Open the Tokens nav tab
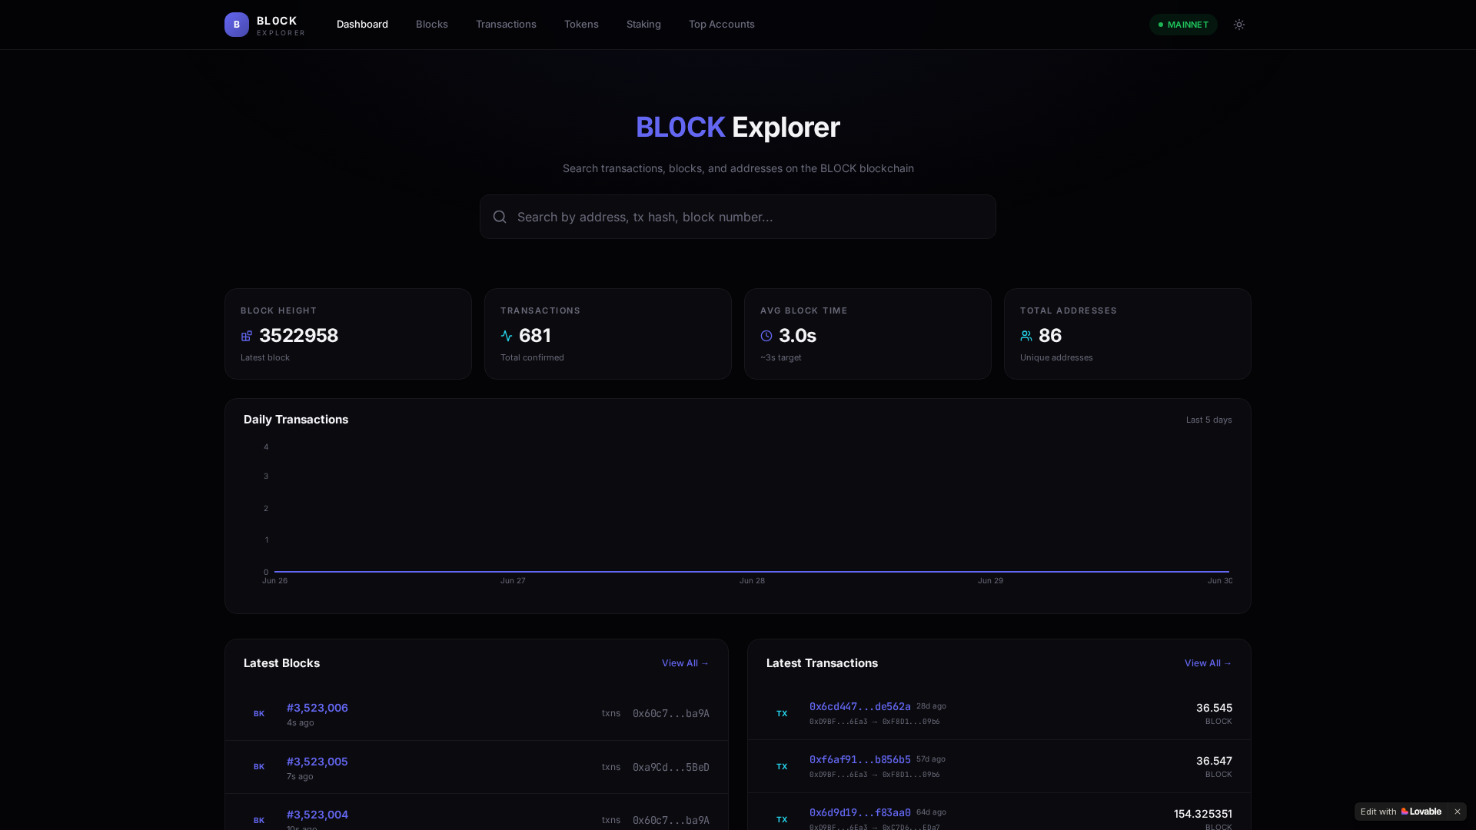Viewport: 1476px width, 830px height. click(581, 25)
